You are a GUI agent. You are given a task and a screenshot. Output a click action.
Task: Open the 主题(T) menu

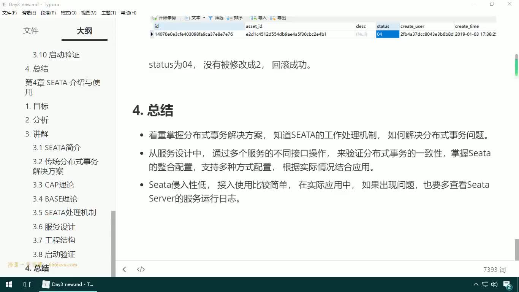[109, 13]
